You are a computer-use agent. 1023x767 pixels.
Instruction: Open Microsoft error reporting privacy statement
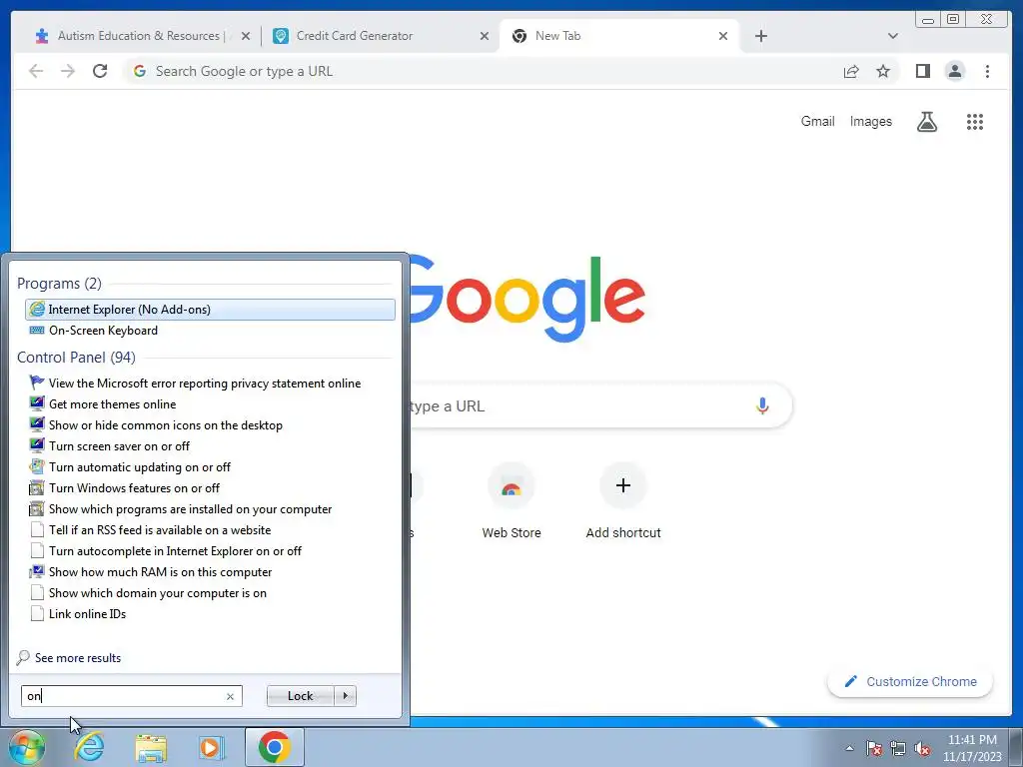pos(210,383)
